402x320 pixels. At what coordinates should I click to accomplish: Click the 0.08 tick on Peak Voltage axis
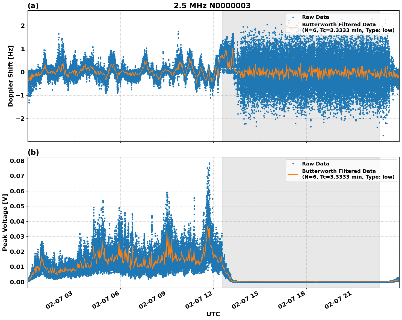point(17,161)
